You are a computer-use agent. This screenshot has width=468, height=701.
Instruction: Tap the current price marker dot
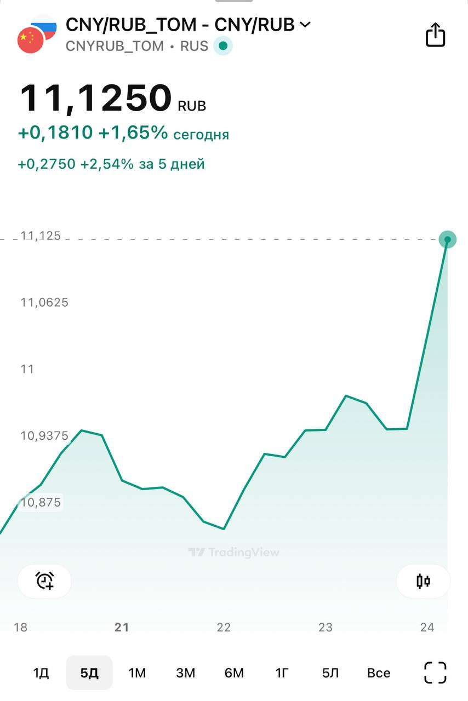pos(448,239)
